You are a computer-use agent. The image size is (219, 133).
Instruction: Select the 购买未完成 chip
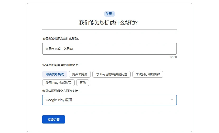(x=80, y=74)
